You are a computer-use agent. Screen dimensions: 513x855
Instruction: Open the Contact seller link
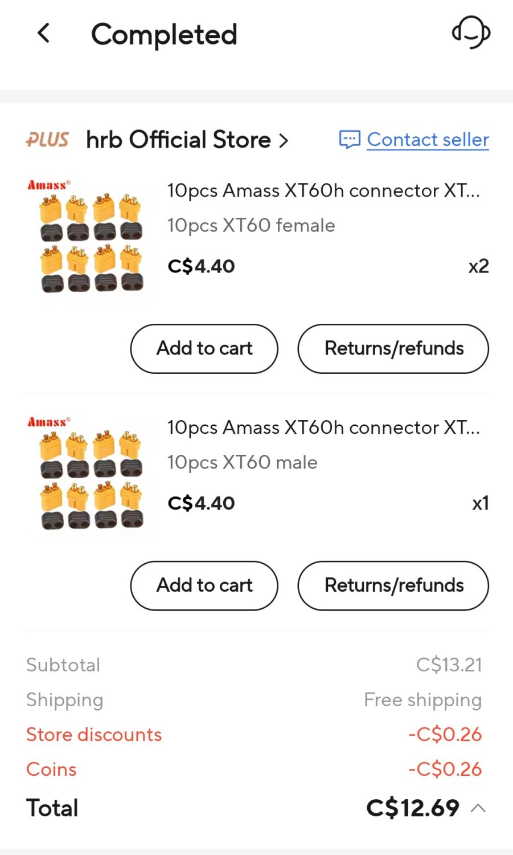coord(428,140)
